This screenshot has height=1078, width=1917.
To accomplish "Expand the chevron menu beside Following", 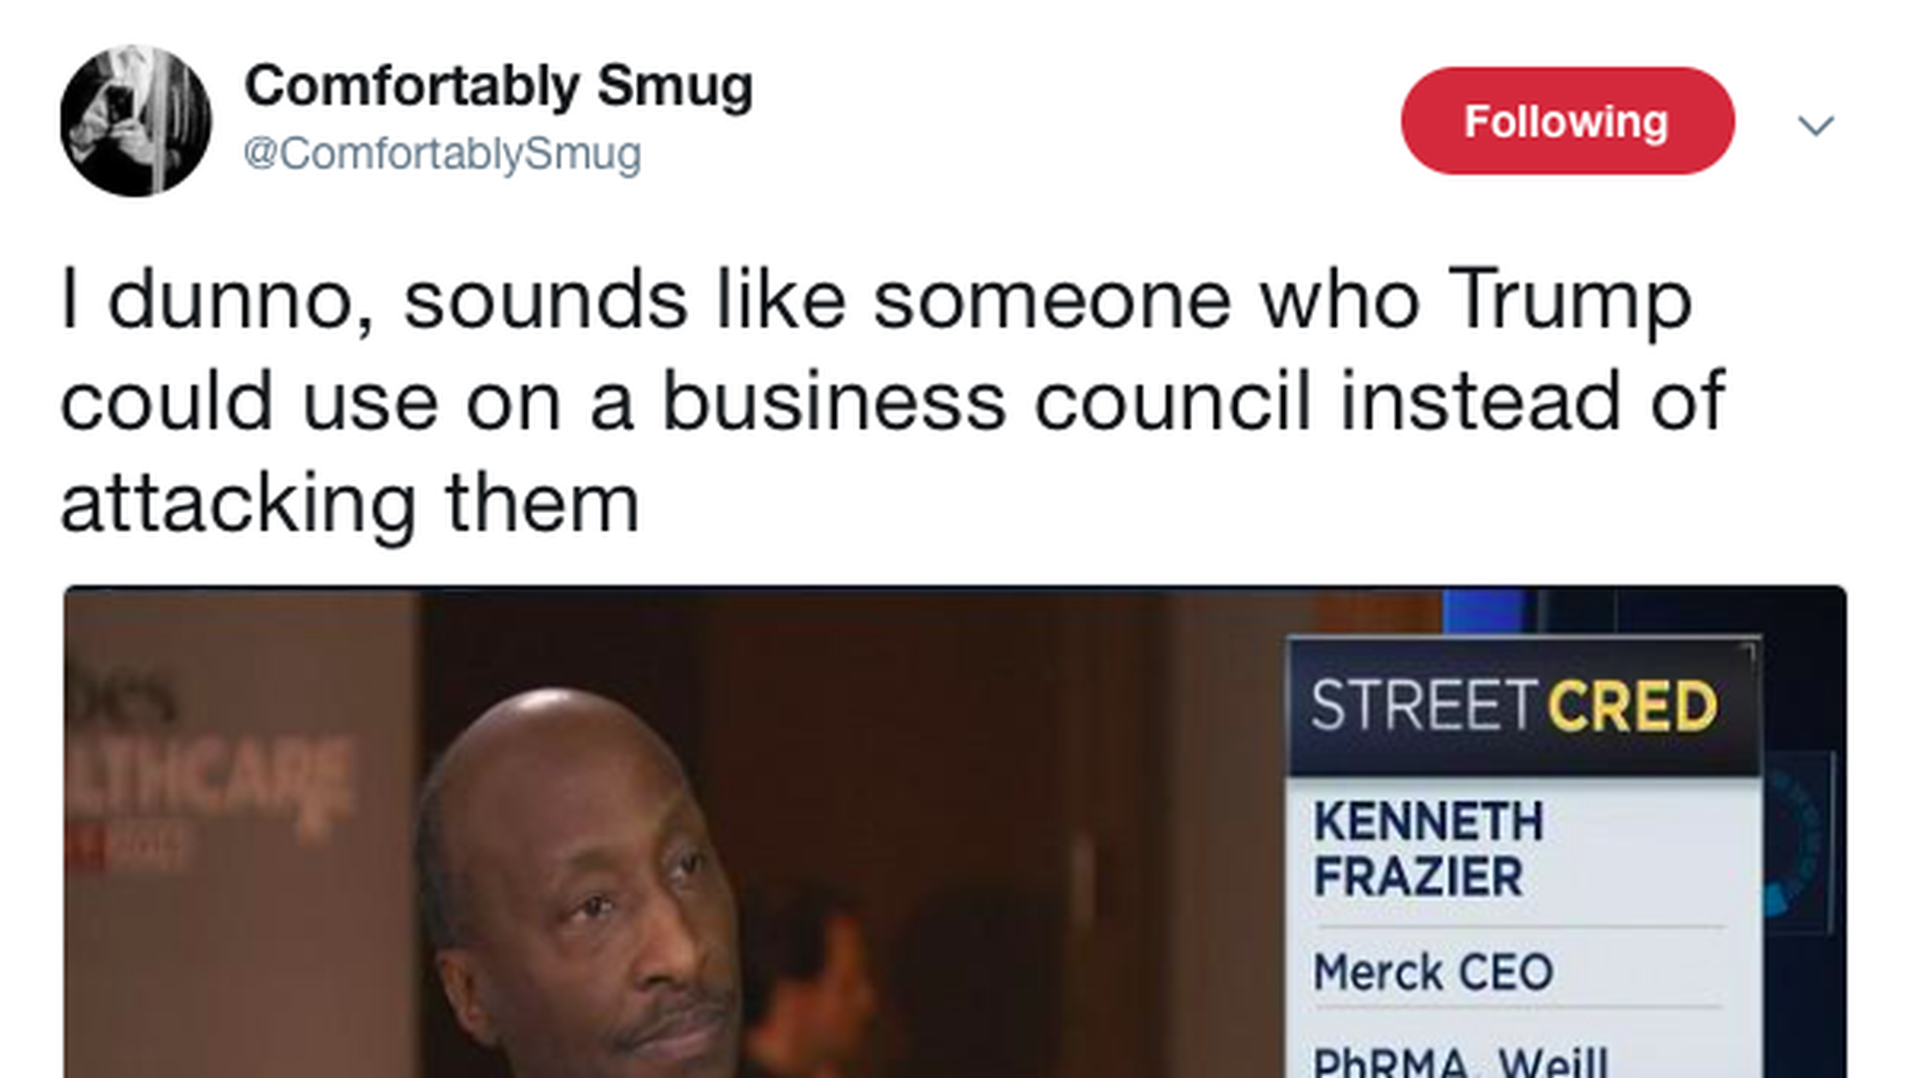I will click(x=1815, y=126).
